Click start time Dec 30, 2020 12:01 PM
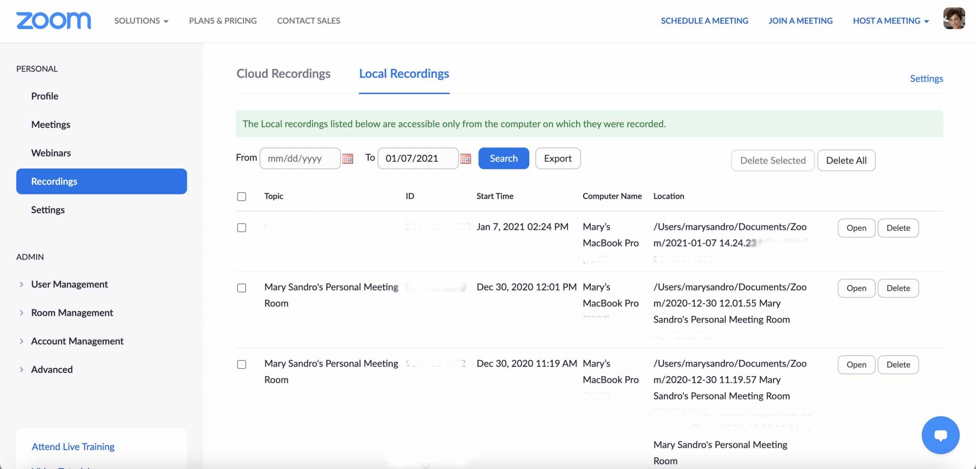 [x=527, y=287]
